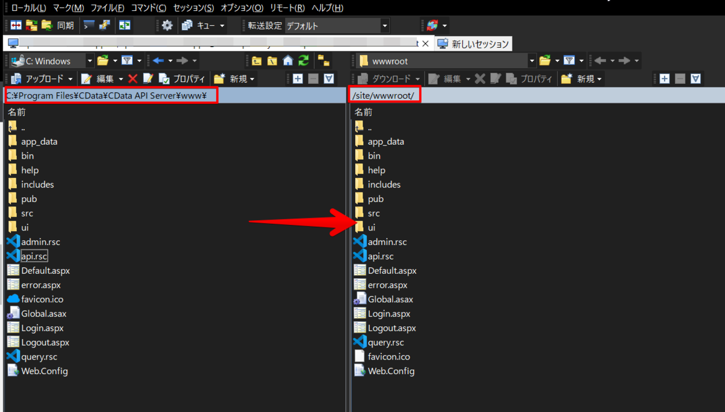
Task: Expand the アップロード dropdown arrow
Action: [x=71, y=79]
